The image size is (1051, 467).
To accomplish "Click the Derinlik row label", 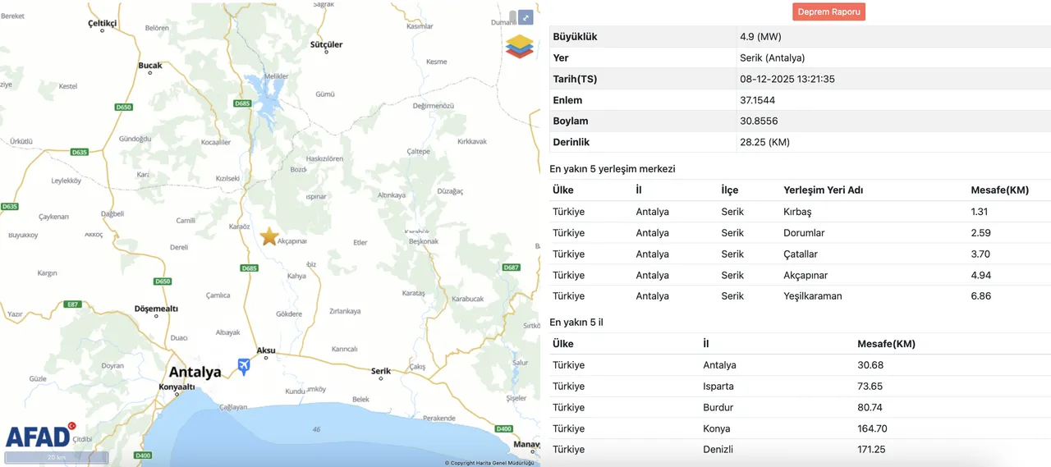I will [x=571, y=142].
